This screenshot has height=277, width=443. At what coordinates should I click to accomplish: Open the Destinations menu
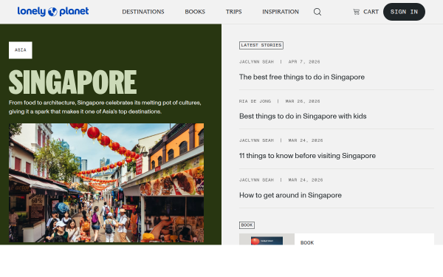pyautogui.click(x=143, y=12)
